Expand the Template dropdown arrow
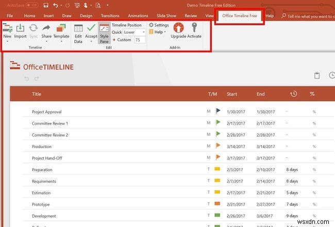335x227 pixels. coord(61,41)
